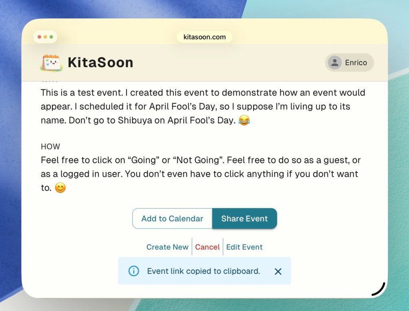Click the Add to Calendar button
Screen dimensions: 409x311
(x=172, y=218)
